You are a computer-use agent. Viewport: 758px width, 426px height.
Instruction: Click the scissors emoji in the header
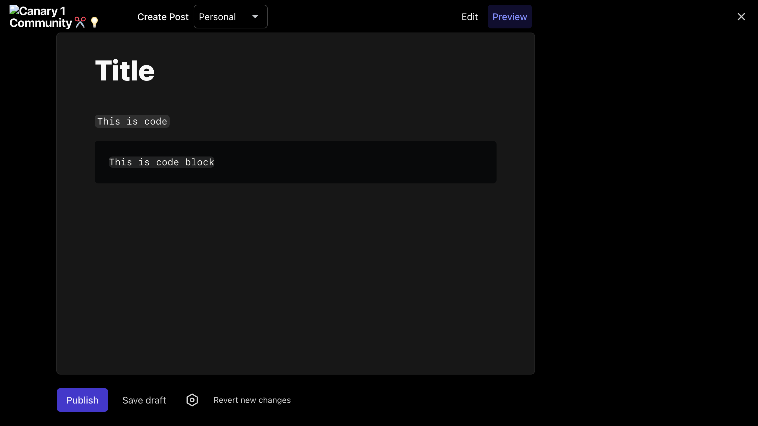[x=80, y=22]
